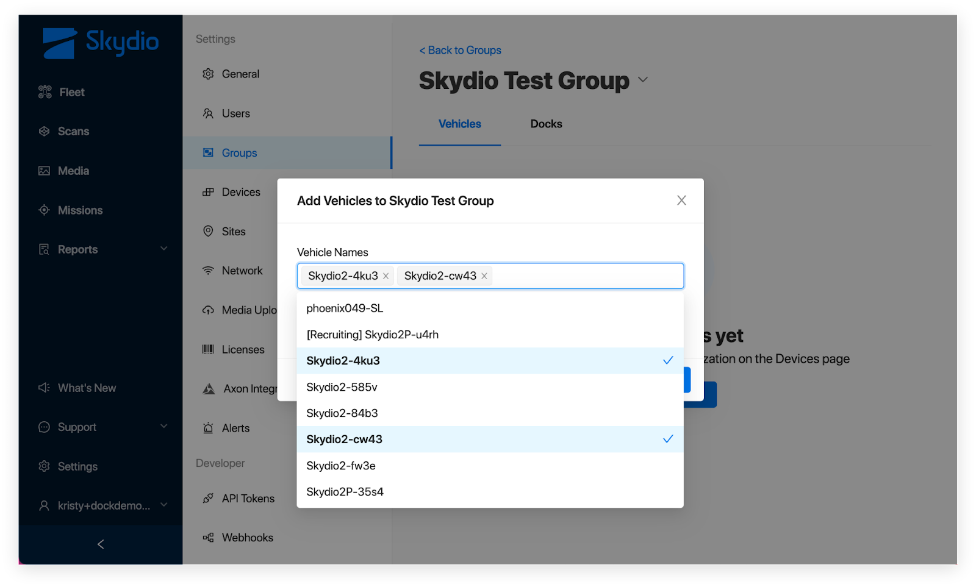The image size is (976, 587).
Task: Open Missions label in sidebar
Action: click(80, 210)
